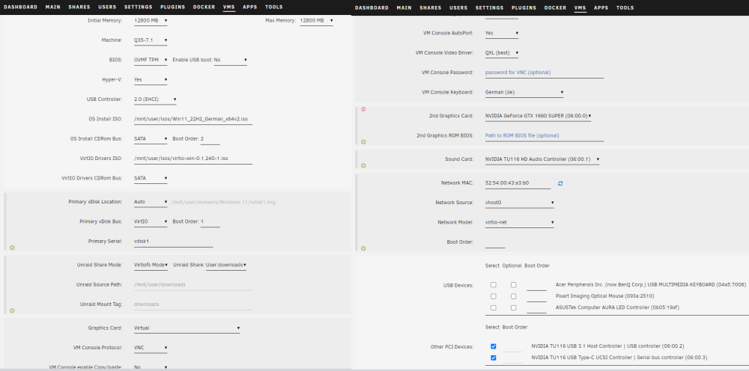The width and height of the screenshot is (749, 371).
Task: Click the VirtIO Drivers ISO path field
Action: pos(193,159)
